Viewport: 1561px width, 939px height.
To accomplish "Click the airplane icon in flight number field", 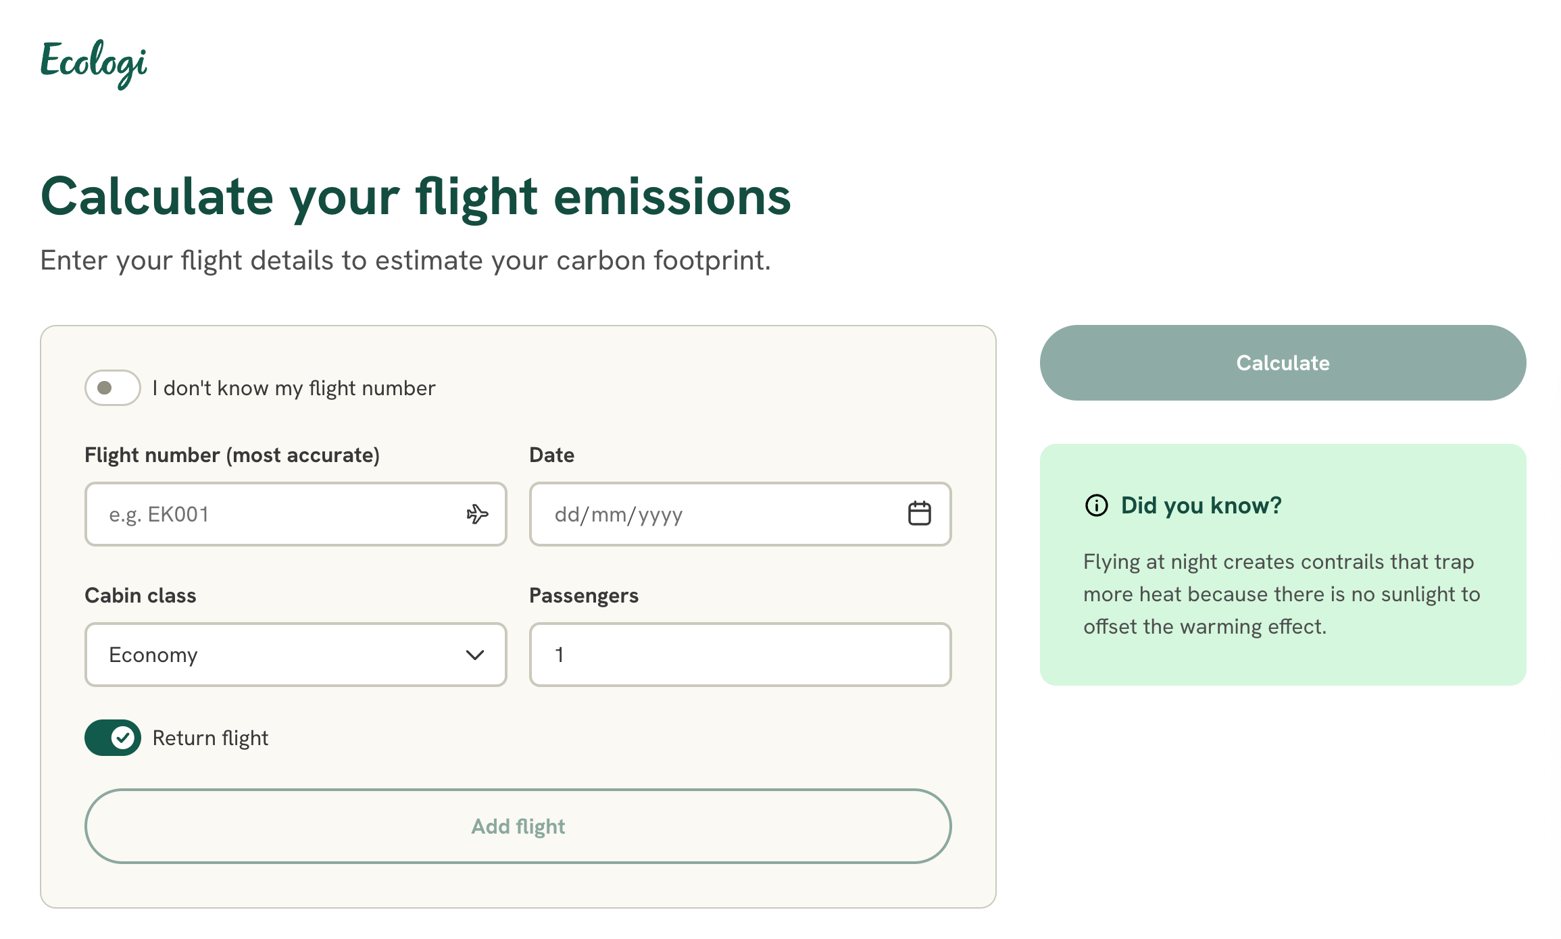I will click(477, 514).
